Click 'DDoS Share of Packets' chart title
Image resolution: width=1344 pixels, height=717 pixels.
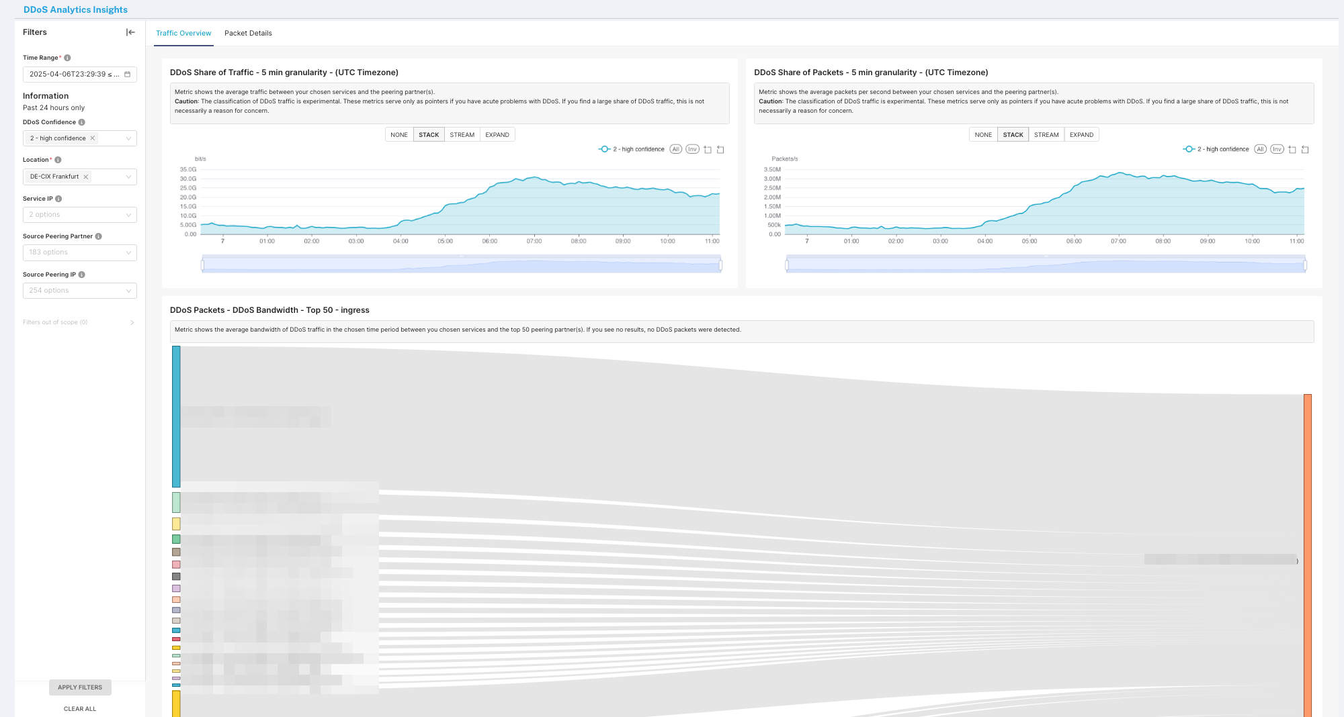point(871,73)
